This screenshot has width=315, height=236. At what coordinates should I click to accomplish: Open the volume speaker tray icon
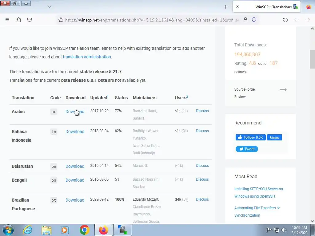pos(284,230)
